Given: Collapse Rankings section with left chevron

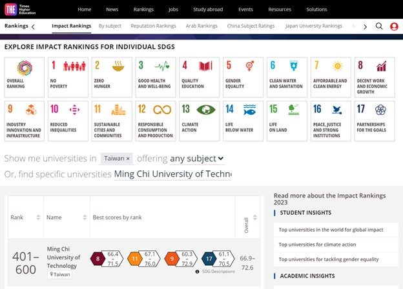Looking at the screenshot, I should [x=33, y=26].
